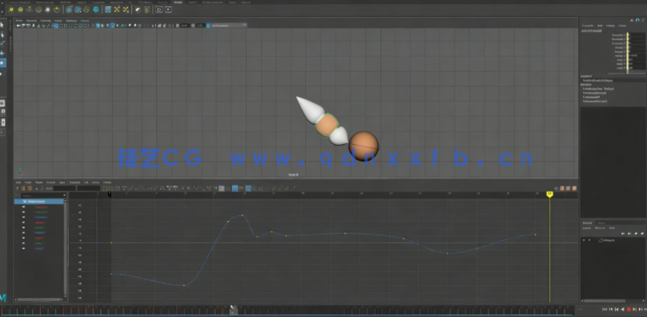Click Graph Editor Stats frame input field
Image resolution: width=647 pixels, height=317 pixels.
pos(64,188)
